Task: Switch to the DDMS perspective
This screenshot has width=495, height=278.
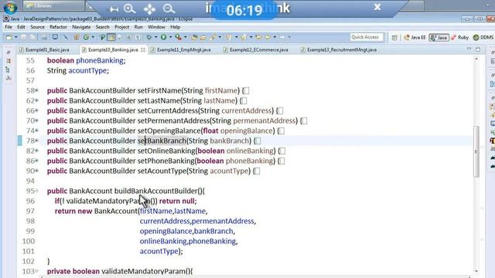Action: tap(483, 38)
